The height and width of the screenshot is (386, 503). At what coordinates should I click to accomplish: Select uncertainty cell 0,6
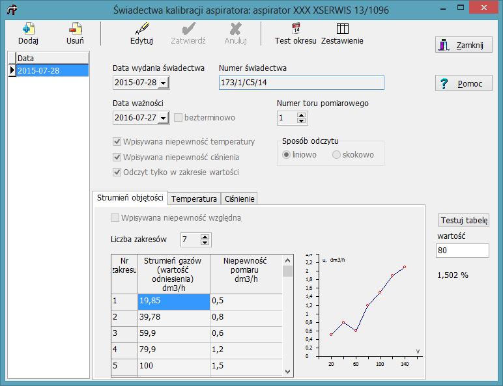246,334
